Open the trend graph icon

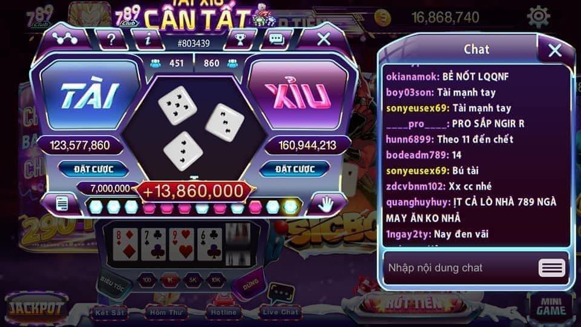pyautogui.click(x=65, y=39)
